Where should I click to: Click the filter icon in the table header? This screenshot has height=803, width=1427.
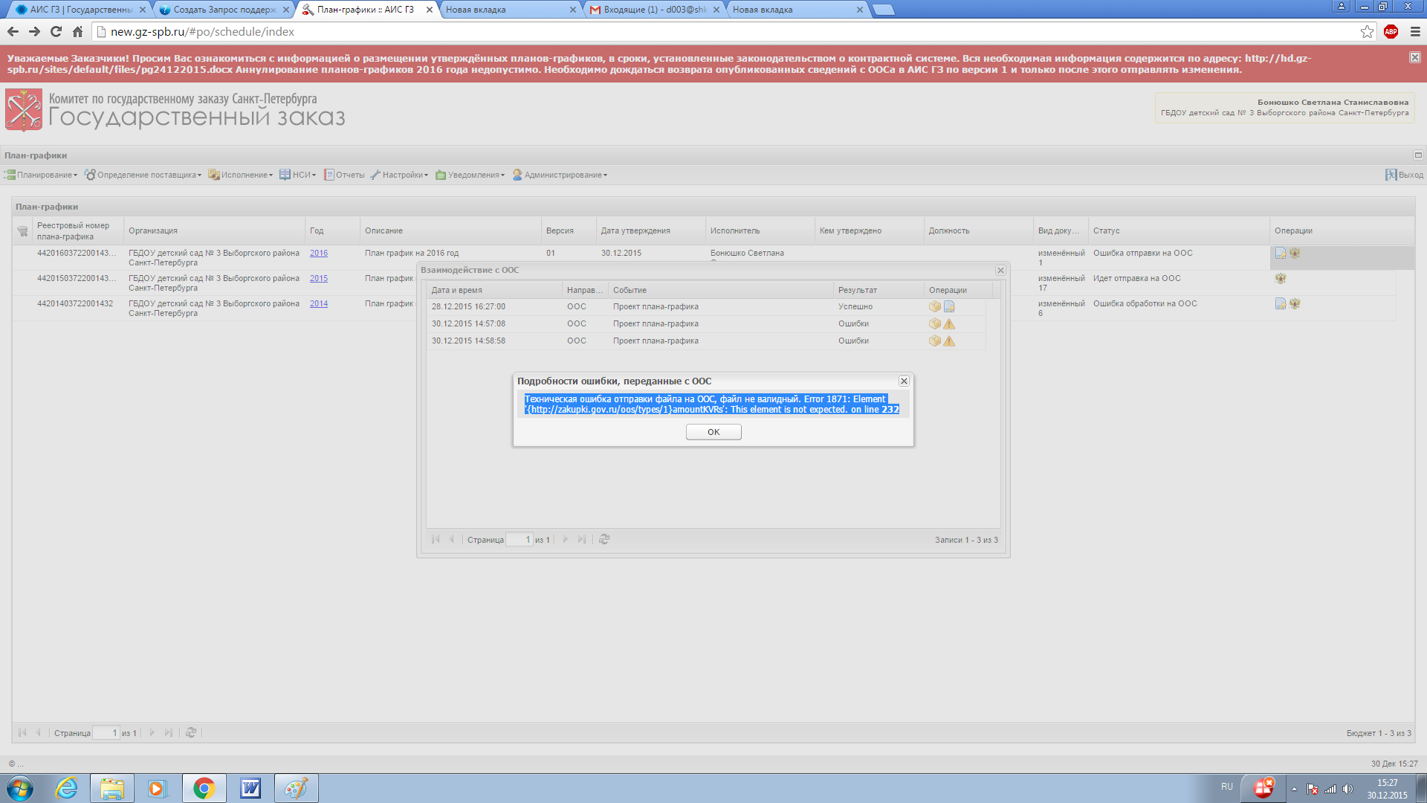(x=23, y=231)
